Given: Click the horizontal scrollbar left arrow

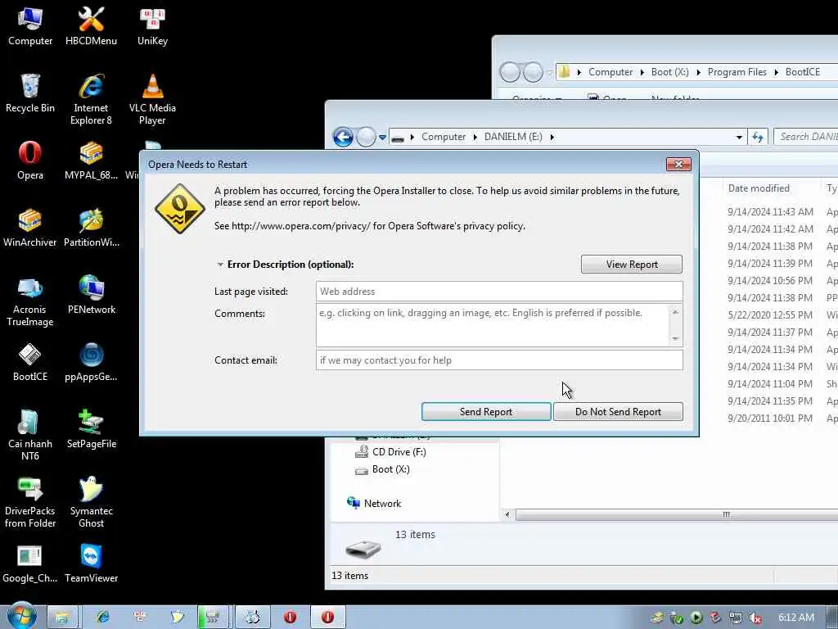Looking at the screenshot, I should tap(507, 515).
